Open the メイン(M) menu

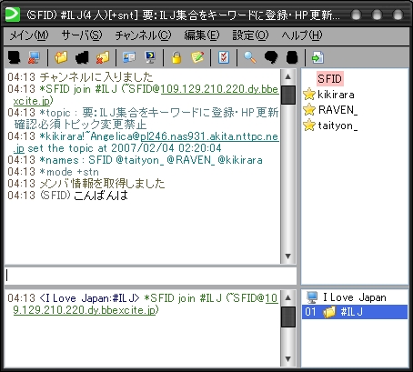pos(29,35)
